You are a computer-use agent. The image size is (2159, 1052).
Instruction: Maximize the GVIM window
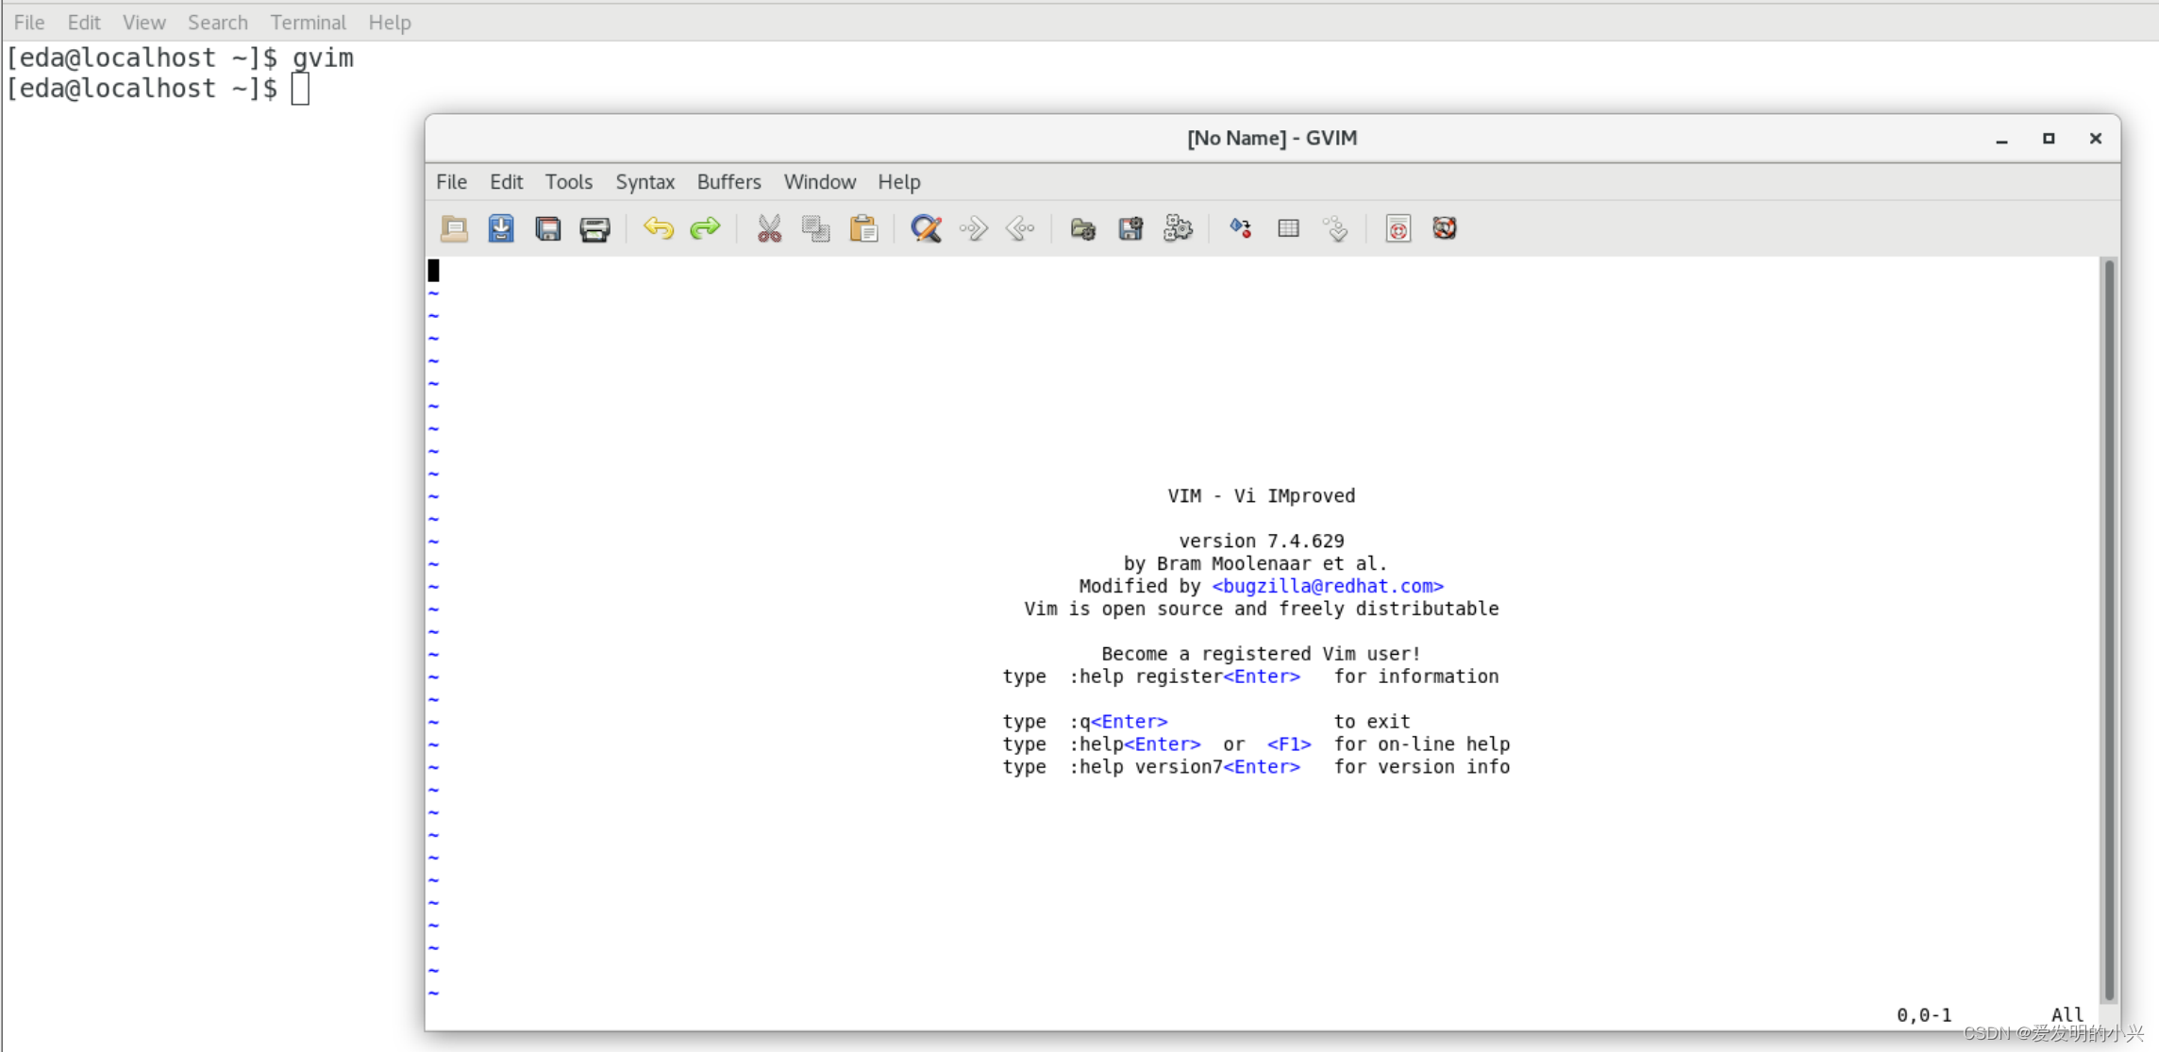(x=2049, y=139)
